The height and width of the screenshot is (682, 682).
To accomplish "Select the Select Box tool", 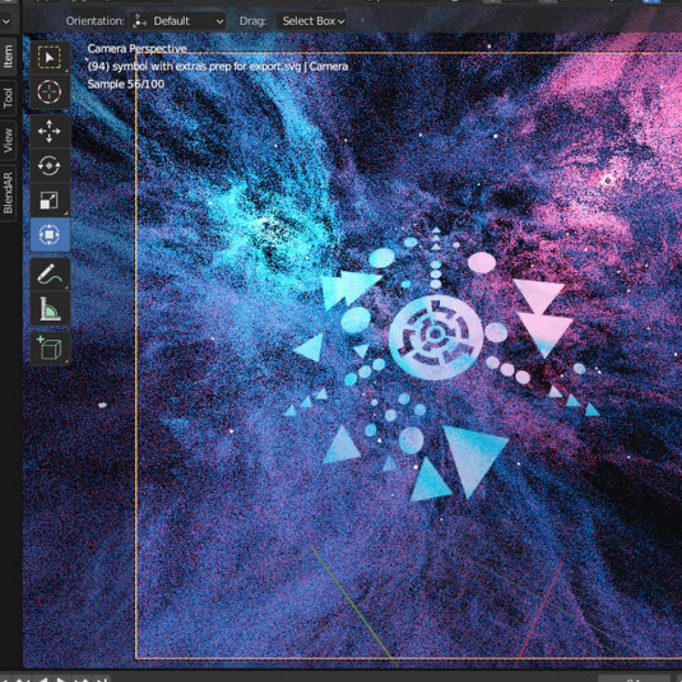I will click(x=49, y=58).
